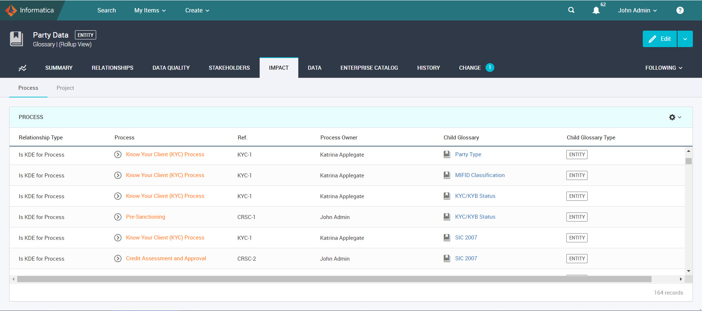The image size is (702, 311).
Task: Open KYC/KYB Status link in the CRSC-1 row
Action: [x=475, y=217]
